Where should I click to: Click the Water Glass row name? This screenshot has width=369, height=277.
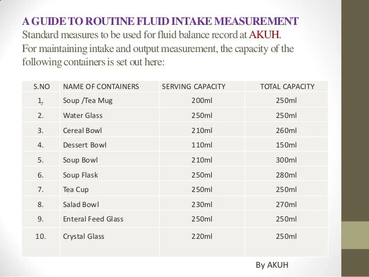83,116
